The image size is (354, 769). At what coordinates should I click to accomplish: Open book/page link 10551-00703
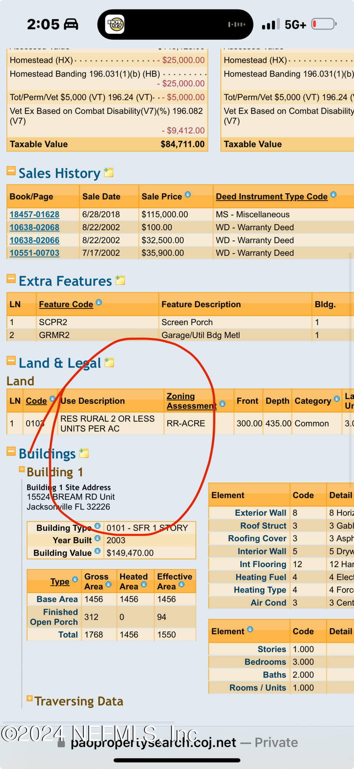point(35,253)
